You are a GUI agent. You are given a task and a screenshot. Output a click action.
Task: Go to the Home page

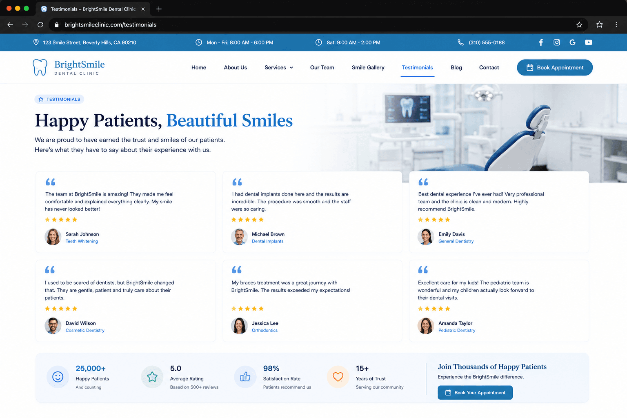(x=199, y=68)
